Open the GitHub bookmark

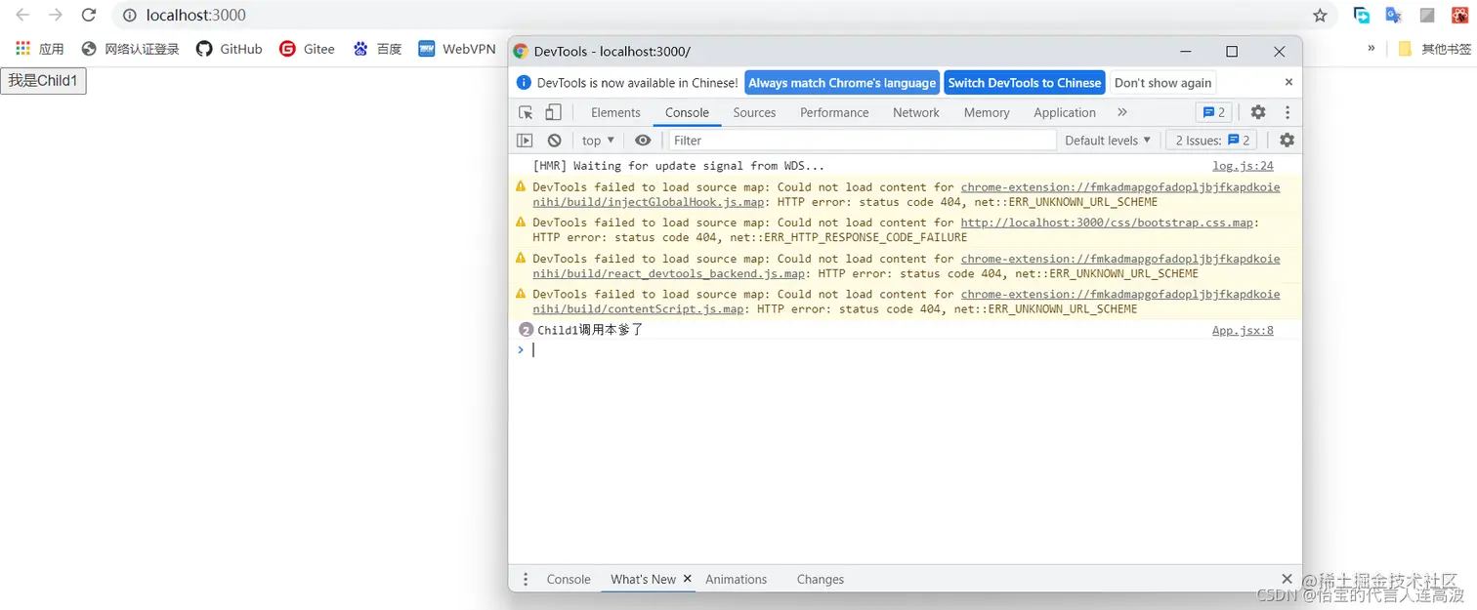[x=230, y=49]
